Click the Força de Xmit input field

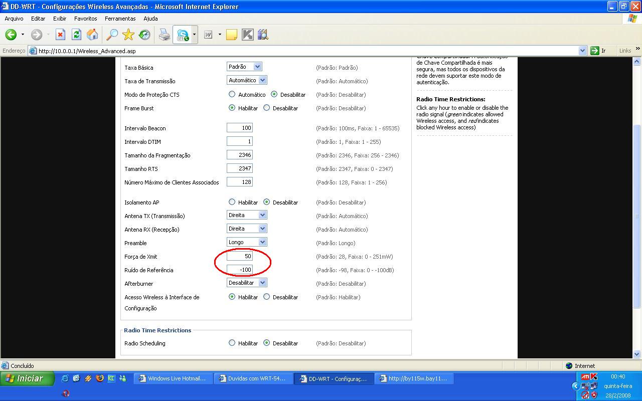(240, 256)
